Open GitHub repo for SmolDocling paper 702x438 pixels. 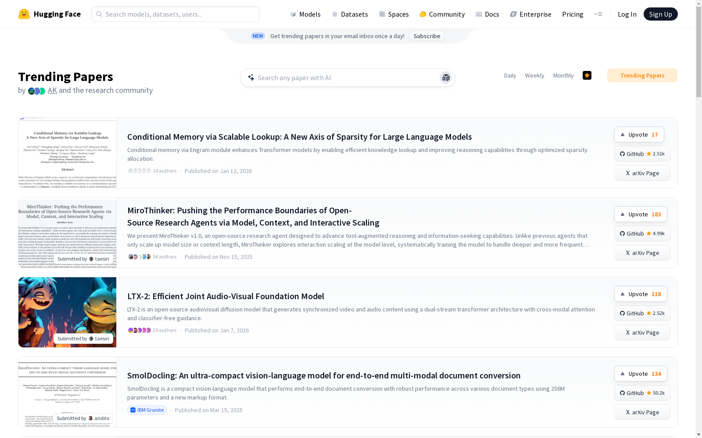(642, 393)
